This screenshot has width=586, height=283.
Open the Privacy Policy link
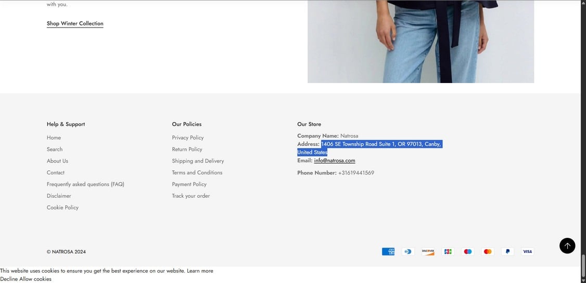click(187, 138)
